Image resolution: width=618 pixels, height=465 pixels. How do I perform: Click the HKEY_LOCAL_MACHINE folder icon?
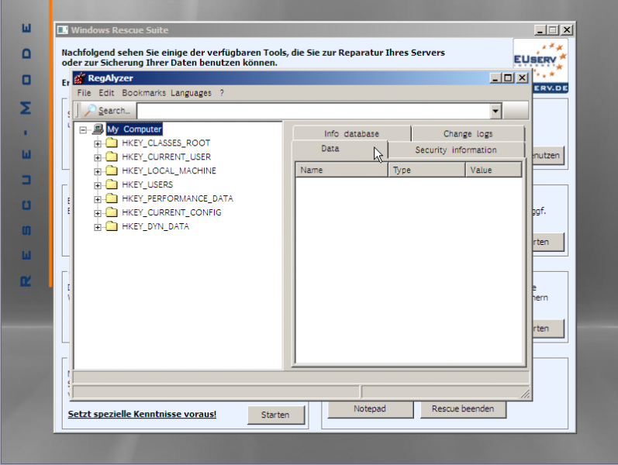point(112,170)
